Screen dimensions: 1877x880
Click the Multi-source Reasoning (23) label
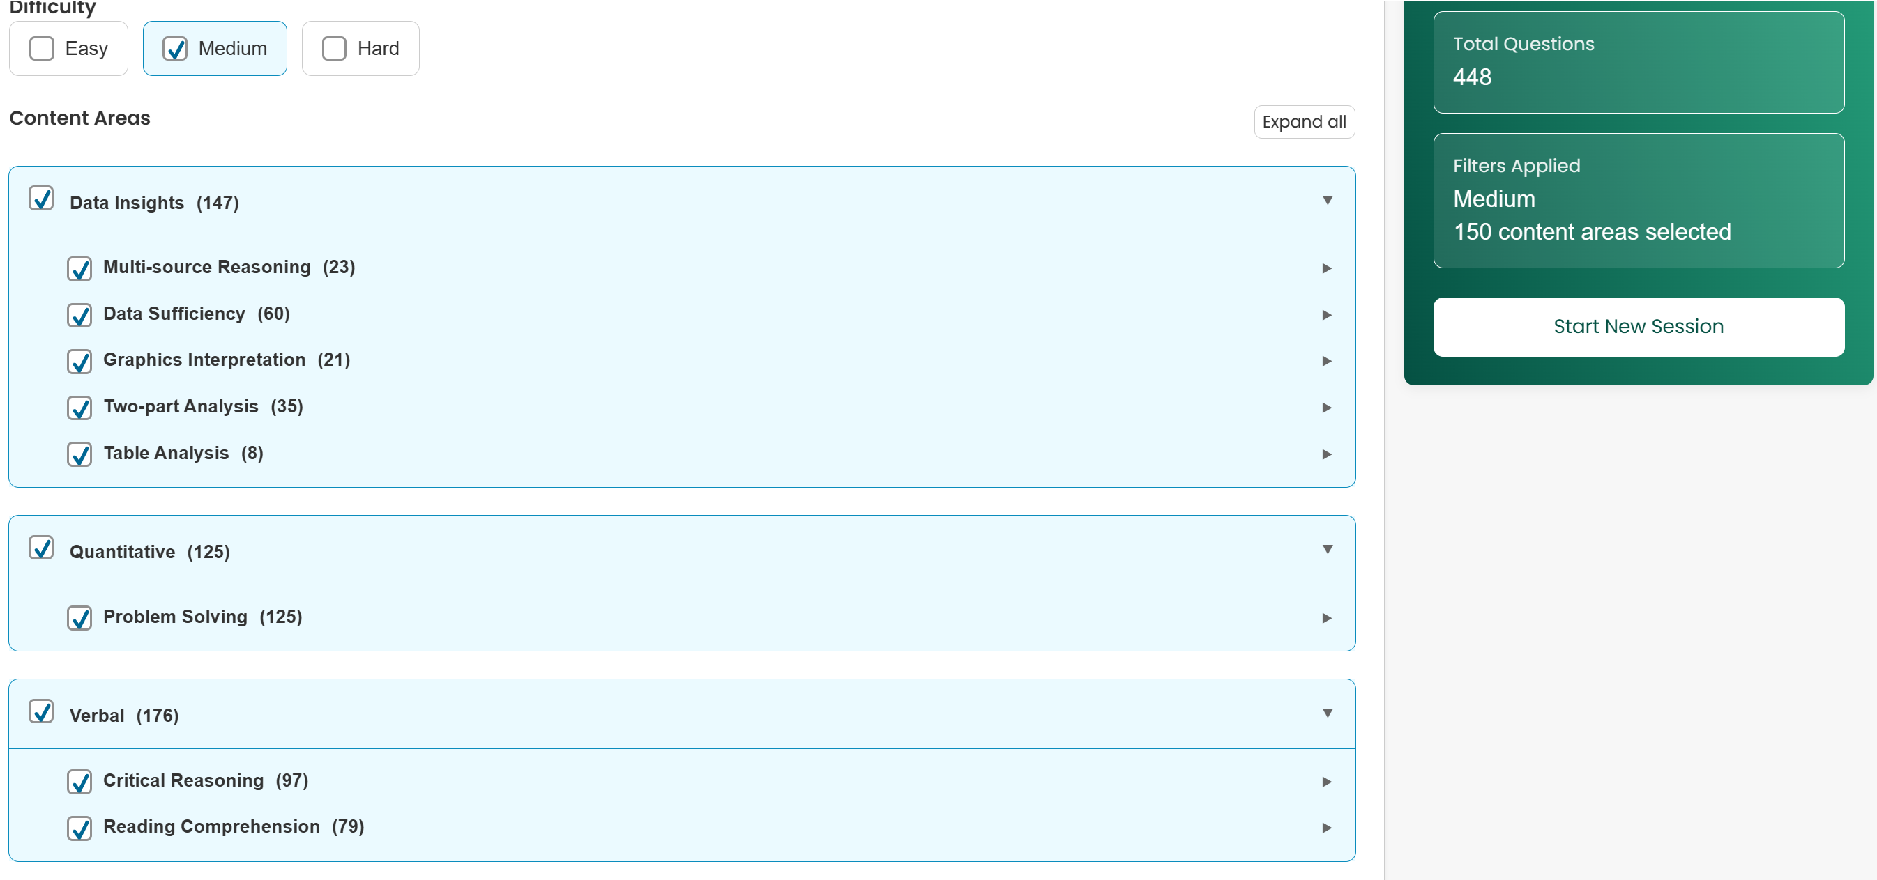coord(229,267)
